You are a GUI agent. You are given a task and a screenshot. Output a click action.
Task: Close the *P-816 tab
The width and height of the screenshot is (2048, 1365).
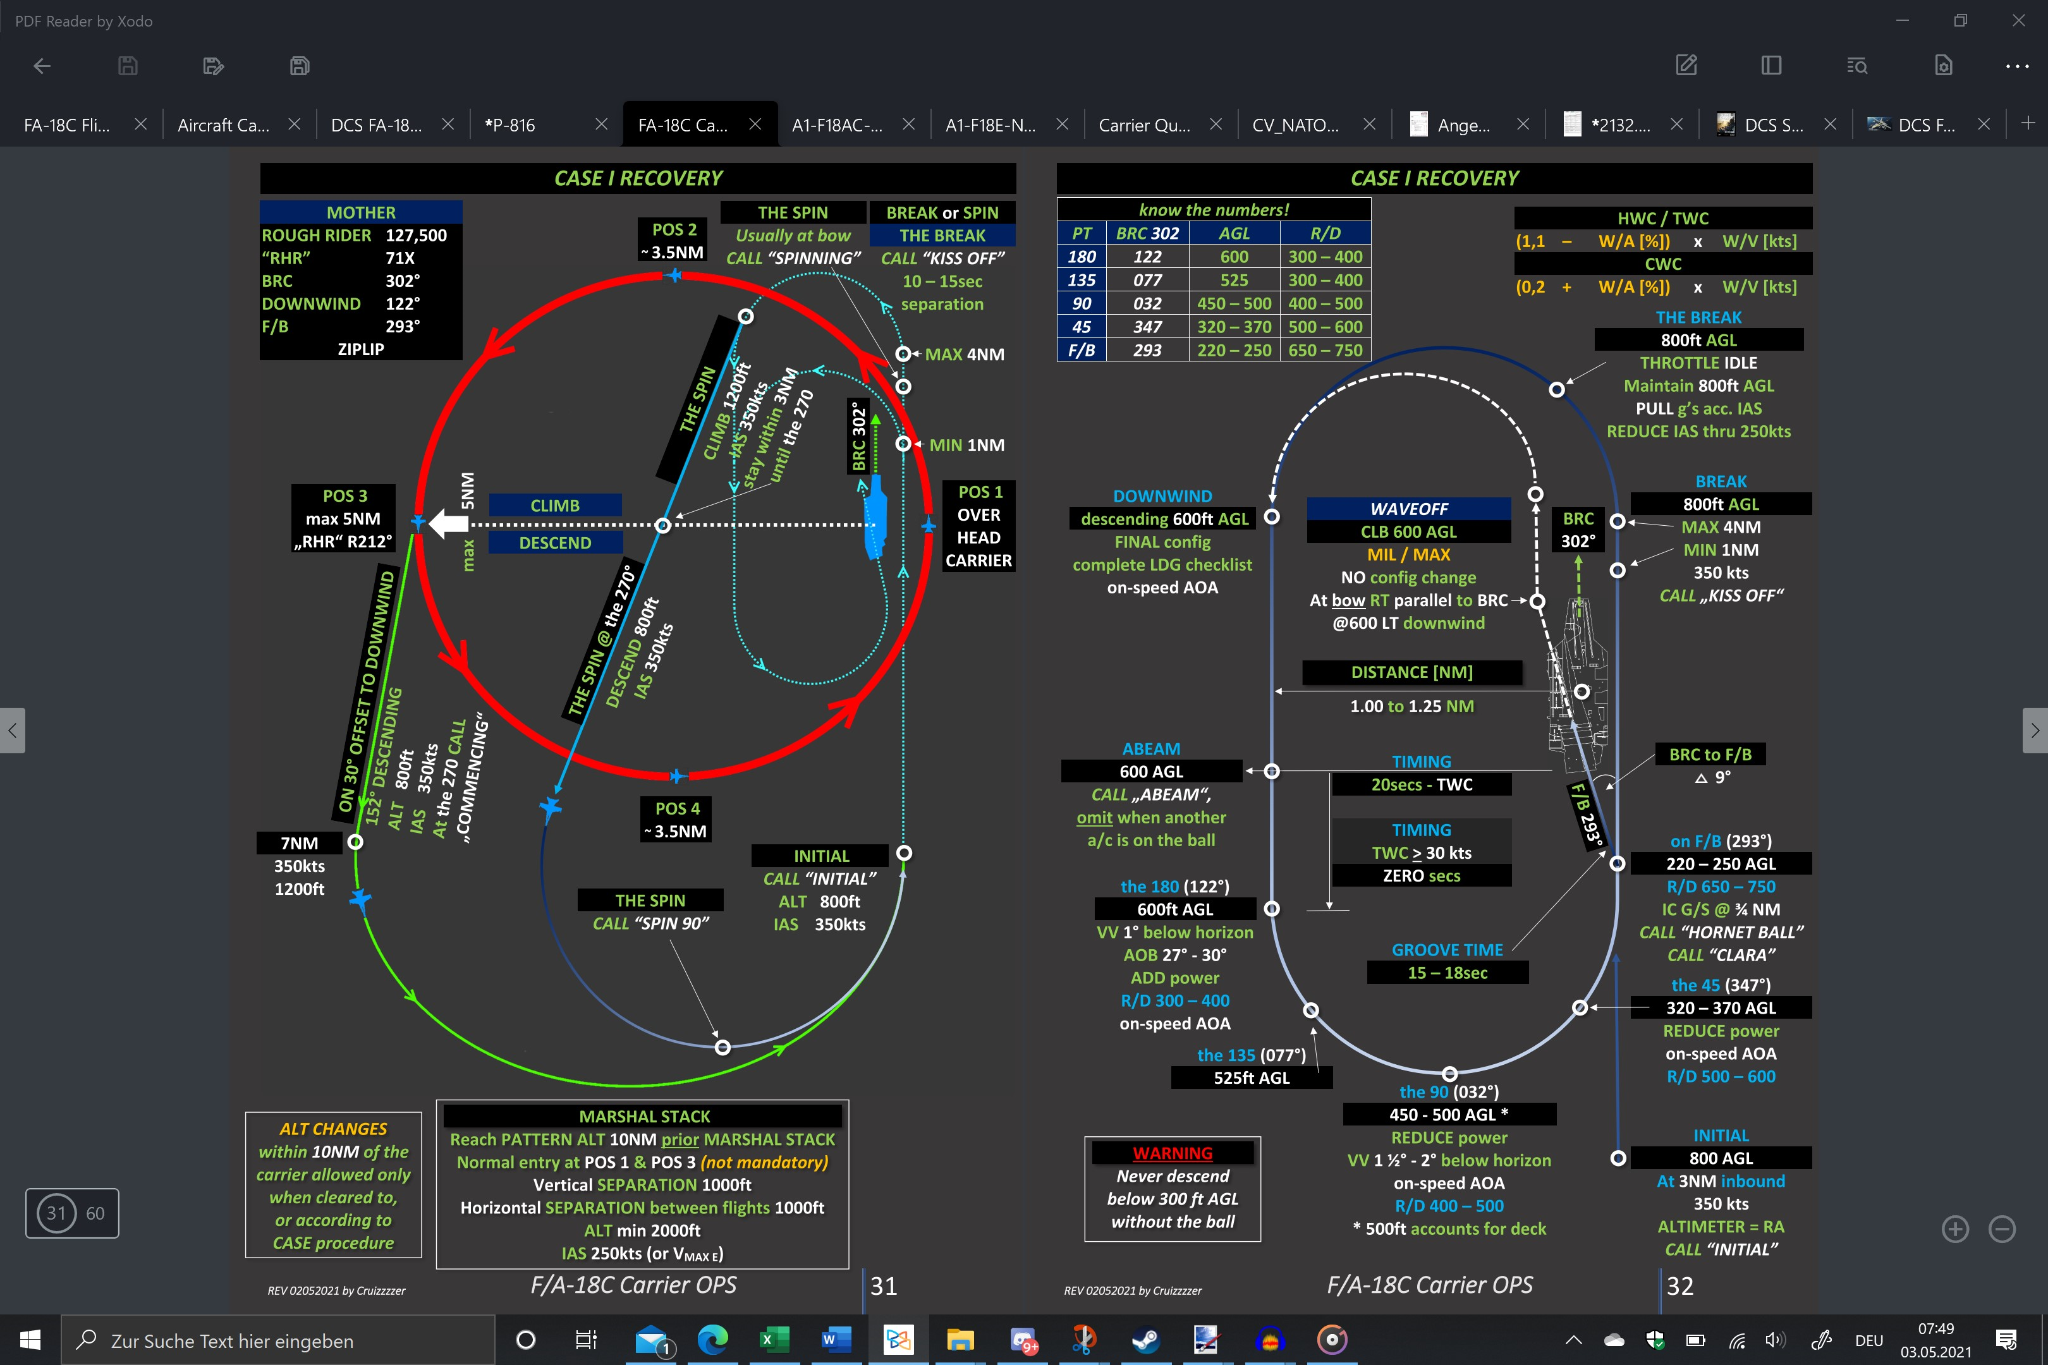602,124
